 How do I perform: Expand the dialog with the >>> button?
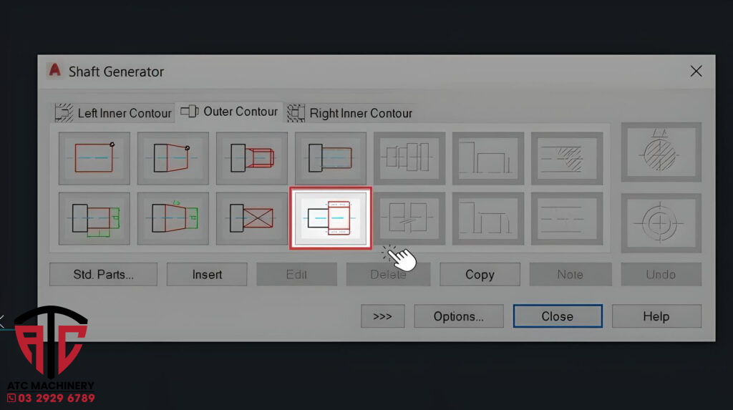382,316
